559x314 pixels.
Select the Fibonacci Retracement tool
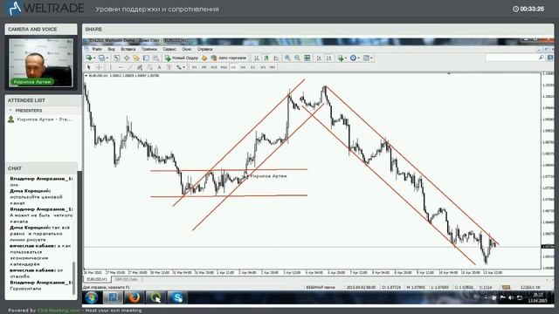tap(149, 67)
